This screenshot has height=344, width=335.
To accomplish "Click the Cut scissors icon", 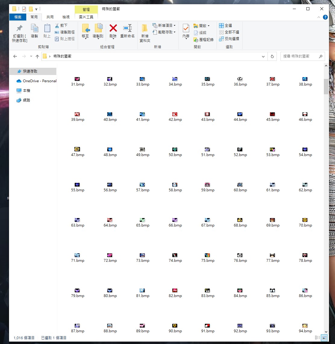I will pyautogui.click(x=57, y=26).
